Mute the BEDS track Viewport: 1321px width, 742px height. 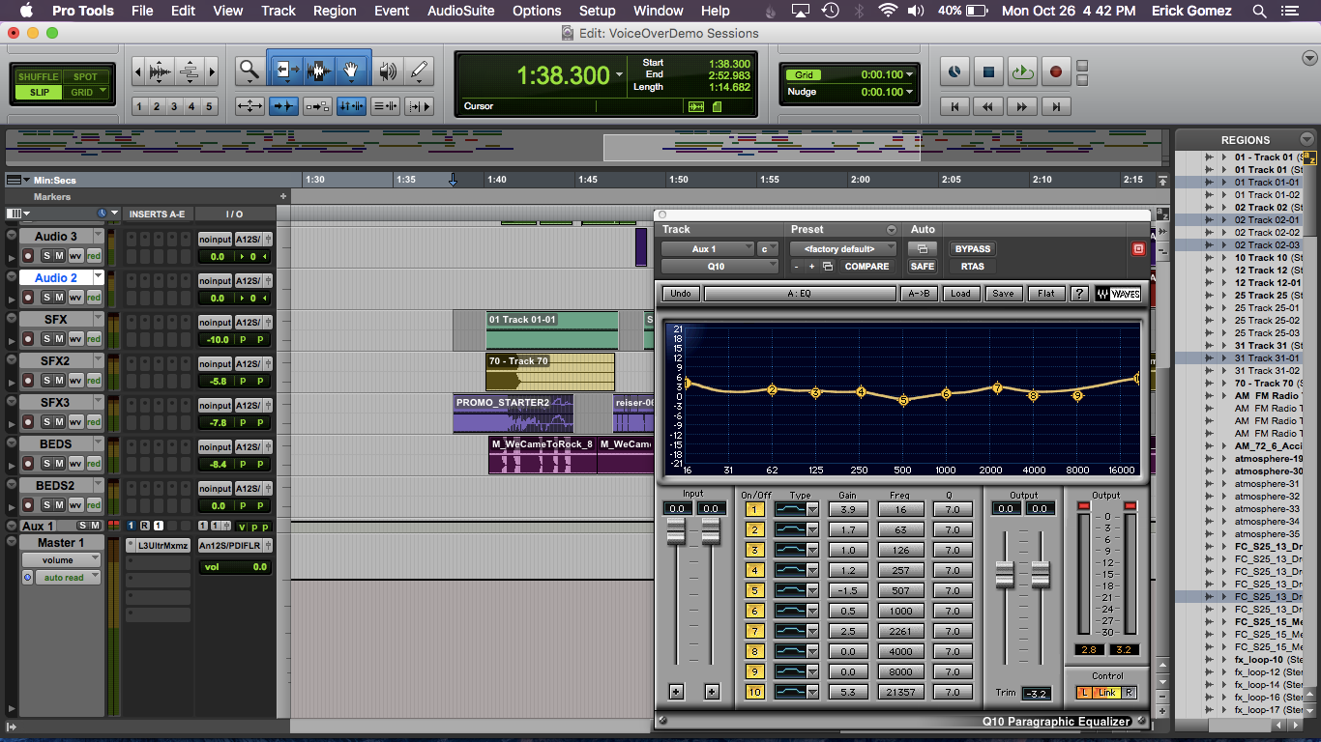click(60, 464)
